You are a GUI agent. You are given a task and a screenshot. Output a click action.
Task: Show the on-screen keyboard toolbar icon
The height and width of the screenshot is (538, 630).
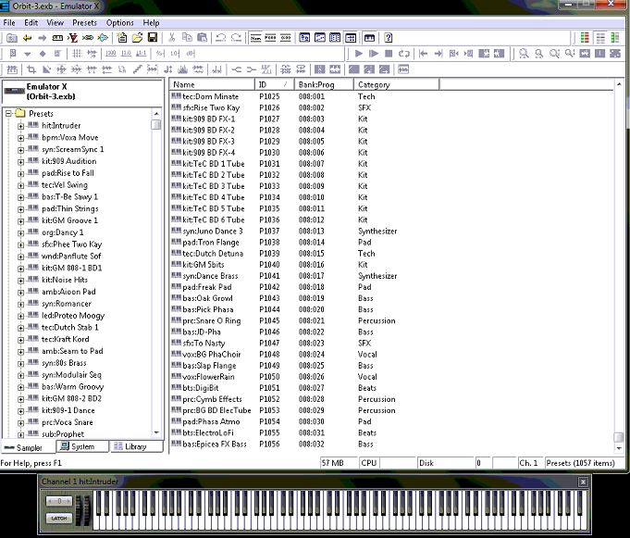click(x=369, y=38)
